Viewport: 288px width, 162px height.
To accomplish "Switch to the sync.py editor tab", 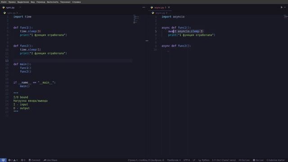I will (10, 8).
